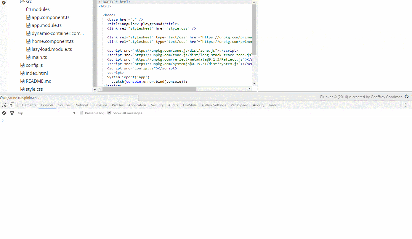Click the Geoffrey Goodman credit text
Viewport: 412px width, 239px height.
tap(387, 97)
